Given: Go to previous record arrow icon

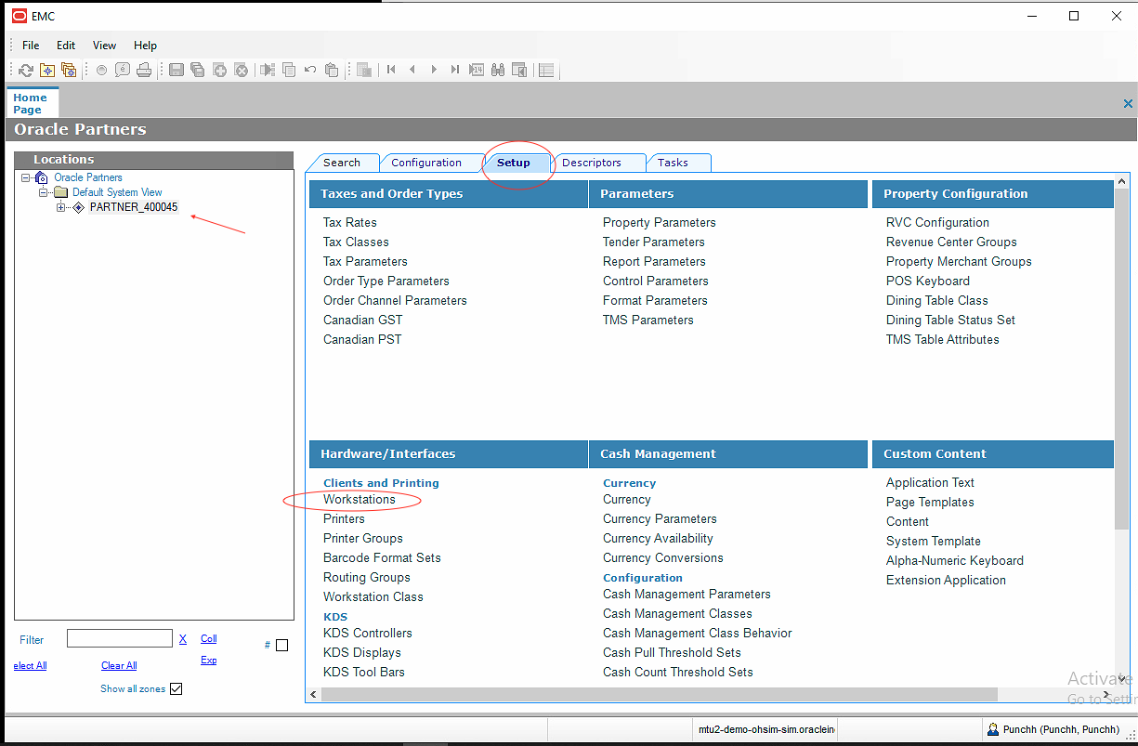Looking at the screenshot, I should point(412,70).
